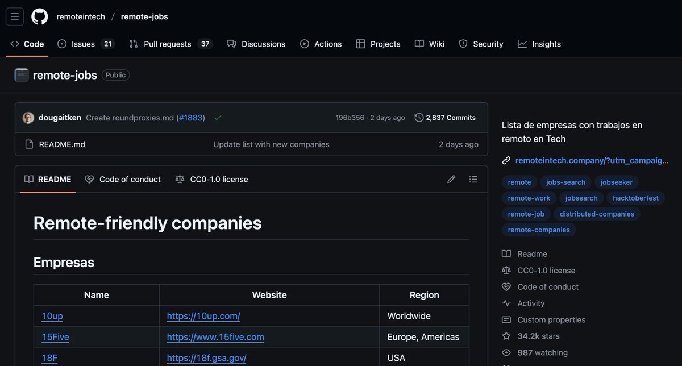Go to the Discussions tab
Image resolution: width=682 pixels, height=366 pixels.
256,44
